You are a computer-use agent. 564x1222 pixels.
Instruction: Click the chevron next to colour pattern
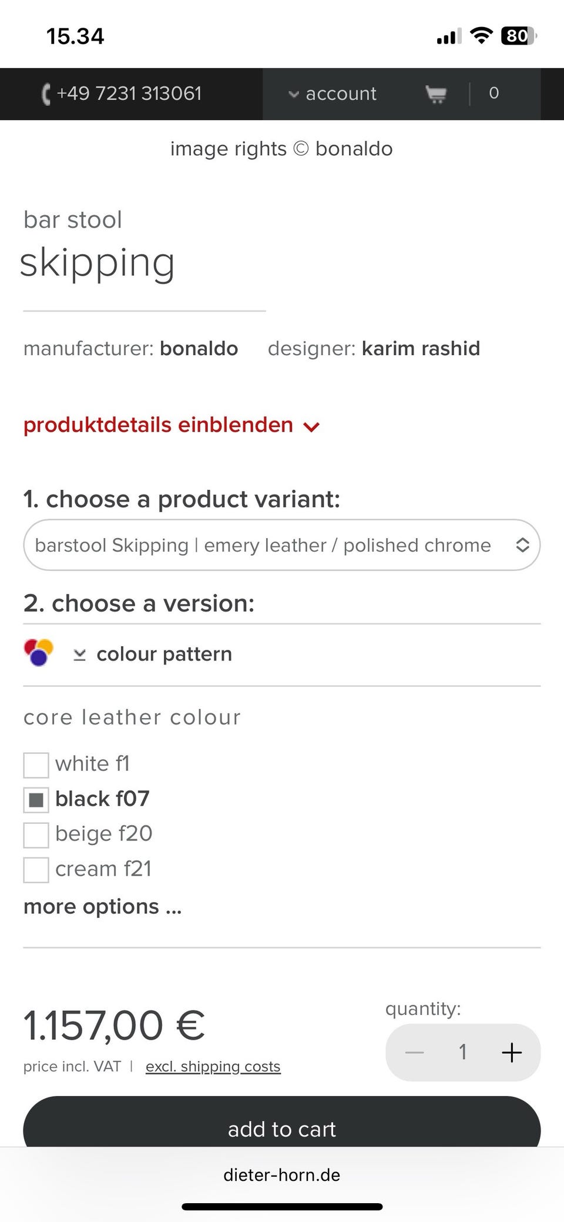tap(80, 654)
